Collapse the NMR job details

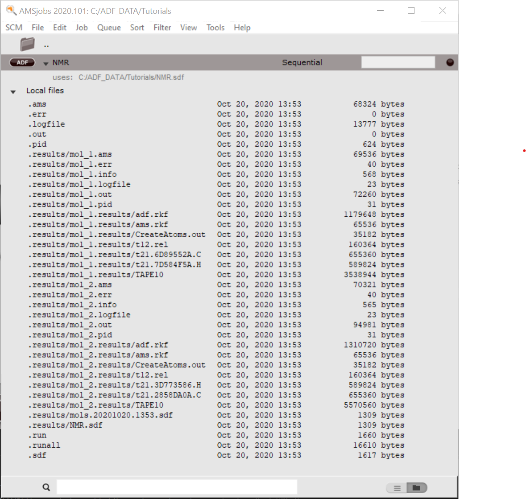tap(45, 63)
